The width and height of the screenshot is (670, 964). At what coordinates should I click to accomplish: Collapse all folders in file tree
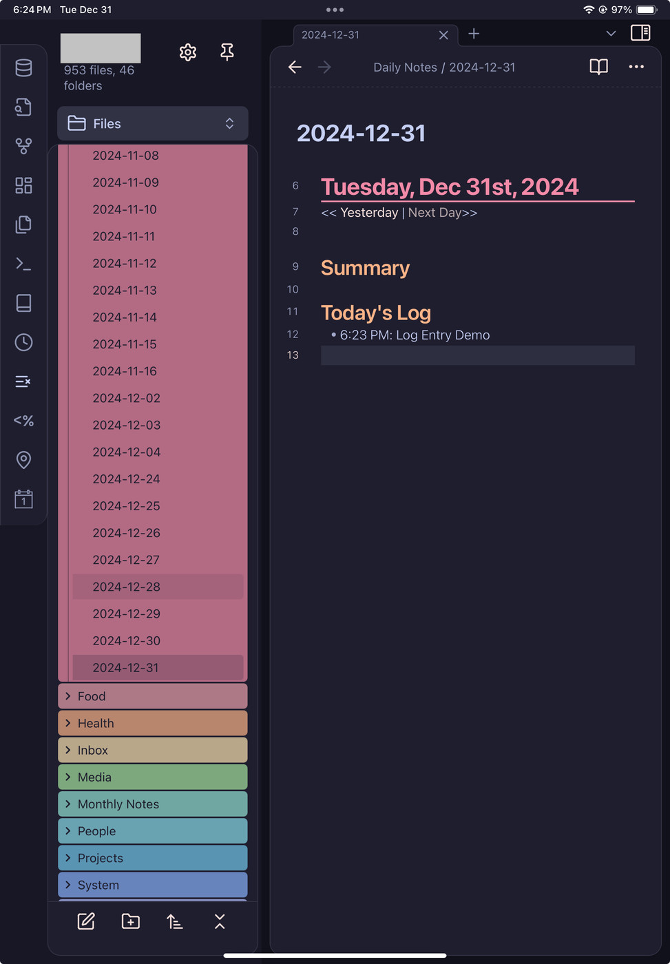coord(220,921)
